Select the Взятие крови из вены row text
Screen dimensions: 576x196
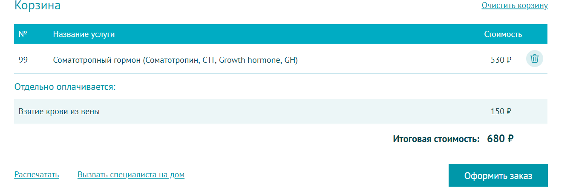click(59, 112)
